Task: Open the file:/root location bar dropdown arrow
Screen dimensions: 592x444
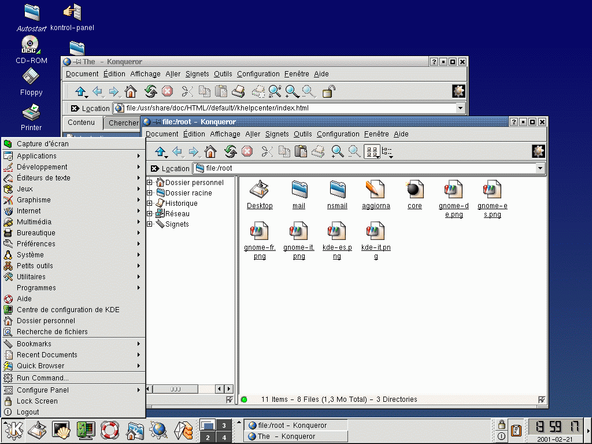Action: click(540, 168)
